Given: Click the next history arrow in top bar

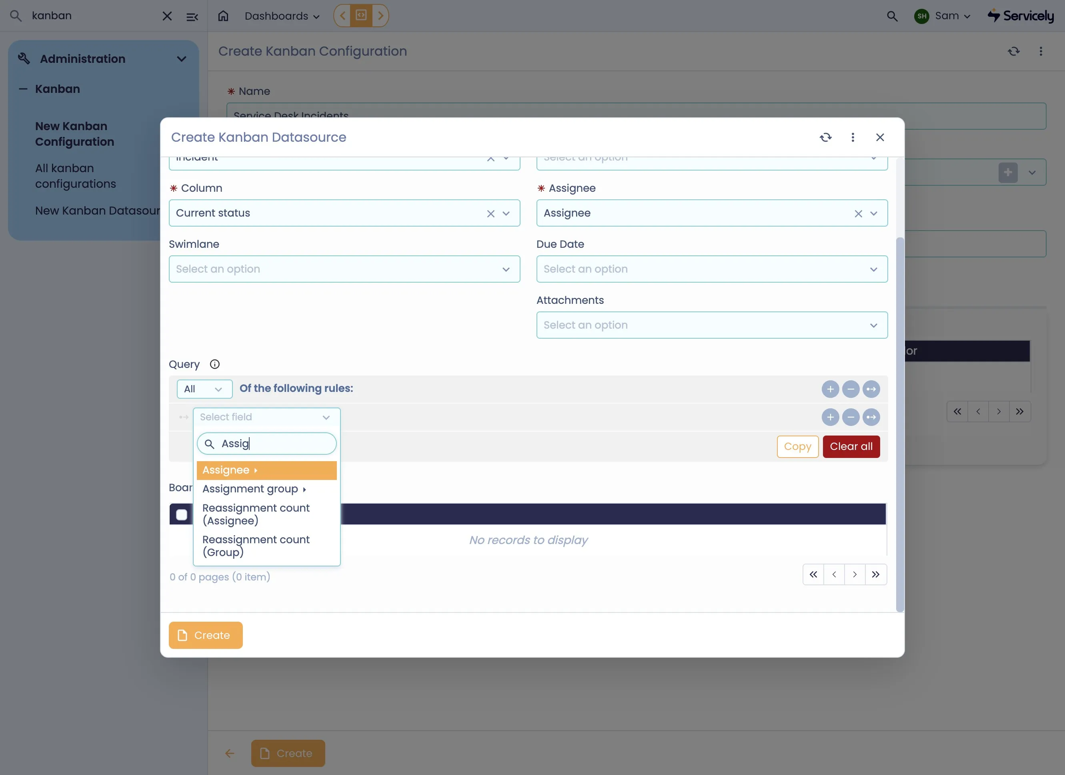Looking at the screenshot, I should click(380, 16).
